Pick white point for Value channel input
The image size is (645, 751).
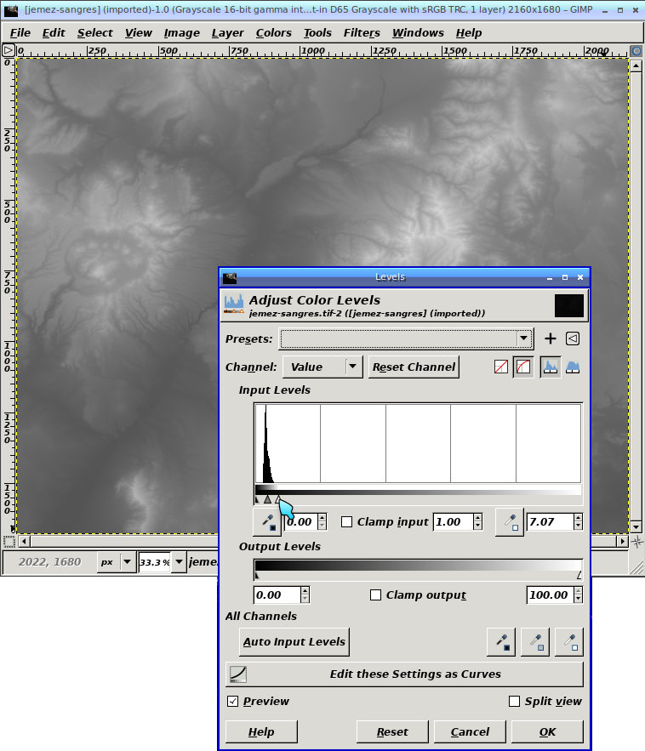[x=510, y=521]
